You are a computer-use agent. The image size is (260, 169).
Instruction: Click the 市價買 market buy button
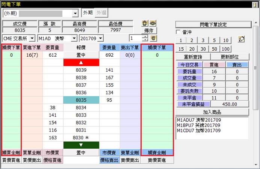[x=53, y=152]
